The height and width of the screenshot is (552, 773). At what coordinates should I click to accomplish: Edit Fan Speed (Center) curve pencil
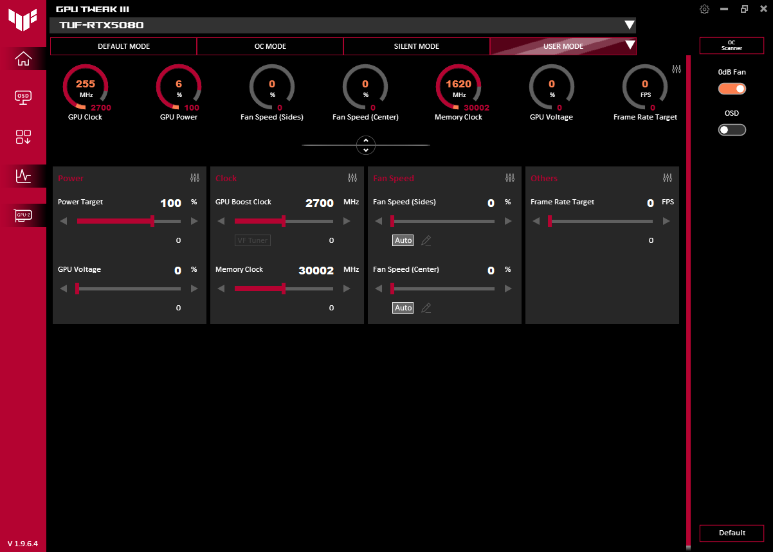pos(426,308)
